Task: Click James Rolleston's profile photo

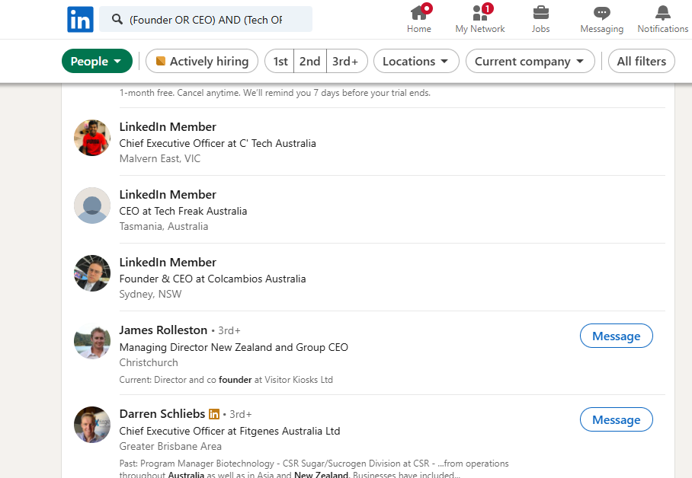Action: point(92,341)
